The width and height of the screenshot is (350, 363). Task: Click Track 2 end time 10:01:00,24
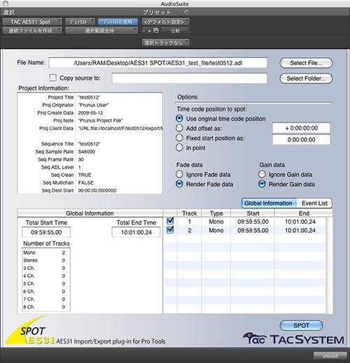(300, 230)
